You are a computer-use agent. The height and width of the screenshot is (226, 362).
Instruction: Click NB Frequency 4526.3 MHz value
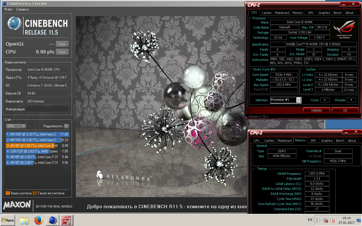338,161
